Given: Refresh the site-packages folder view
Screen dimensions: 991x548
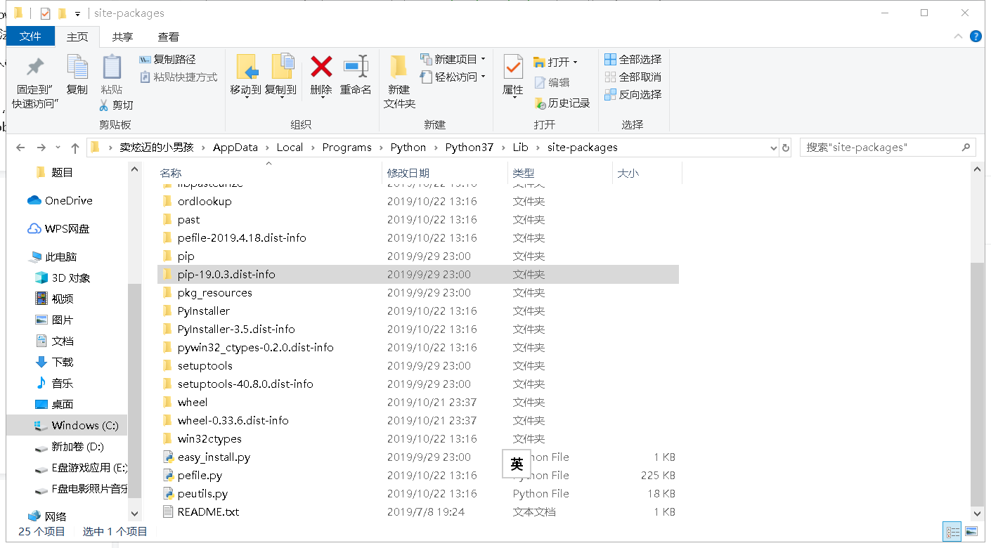Looking at the screenshot, I should click(x=786, y=148).
